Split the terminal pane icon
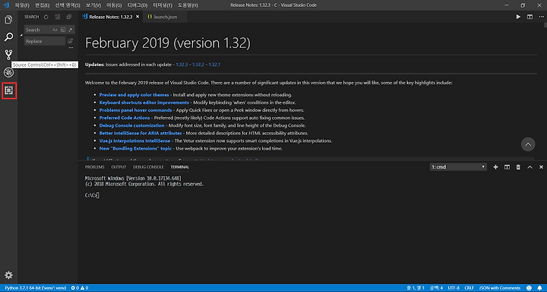 click(507, 167)
